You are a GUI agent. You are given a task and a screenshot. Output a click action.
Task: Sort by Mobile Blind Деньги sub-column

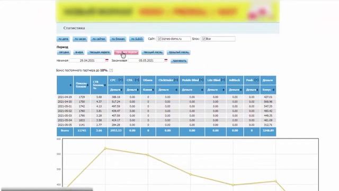tap(202, 90)
